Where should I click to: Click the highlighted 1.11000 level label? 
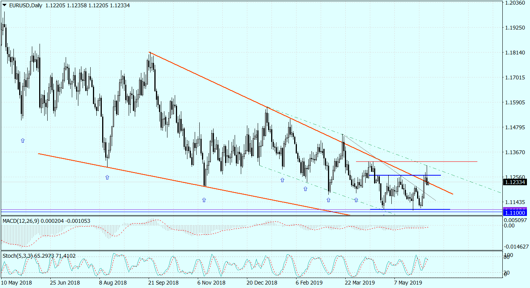tap(515, 212)
